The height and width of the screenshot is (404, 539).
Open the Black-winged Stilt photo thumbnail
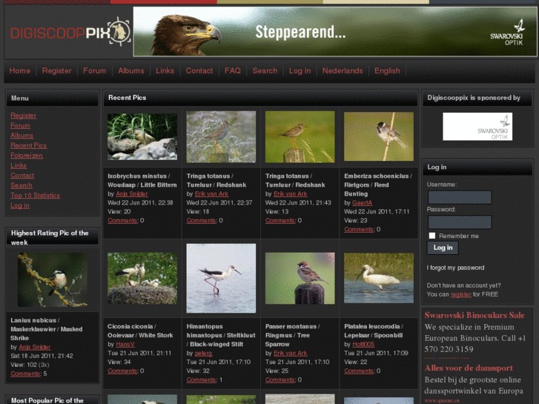pyautogui.click(x=221, y=279)
